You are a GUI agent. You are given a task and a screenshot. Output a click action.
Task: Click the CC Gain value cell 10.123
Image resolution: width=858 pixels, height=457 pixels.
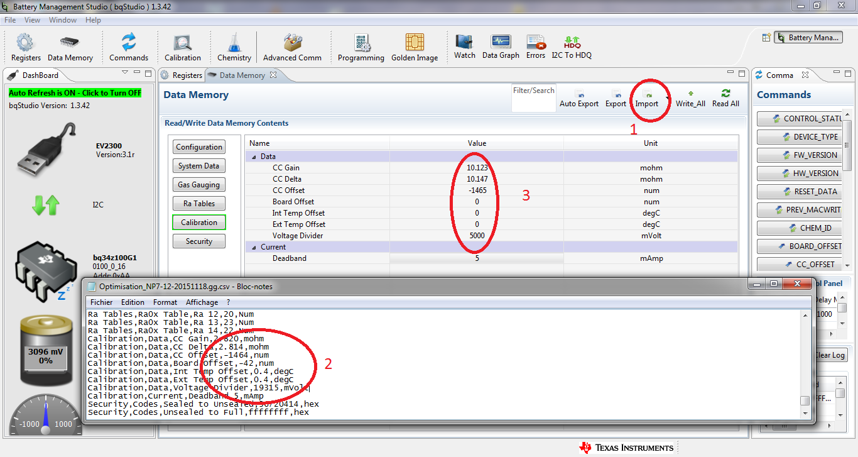(x=477, y=168)
